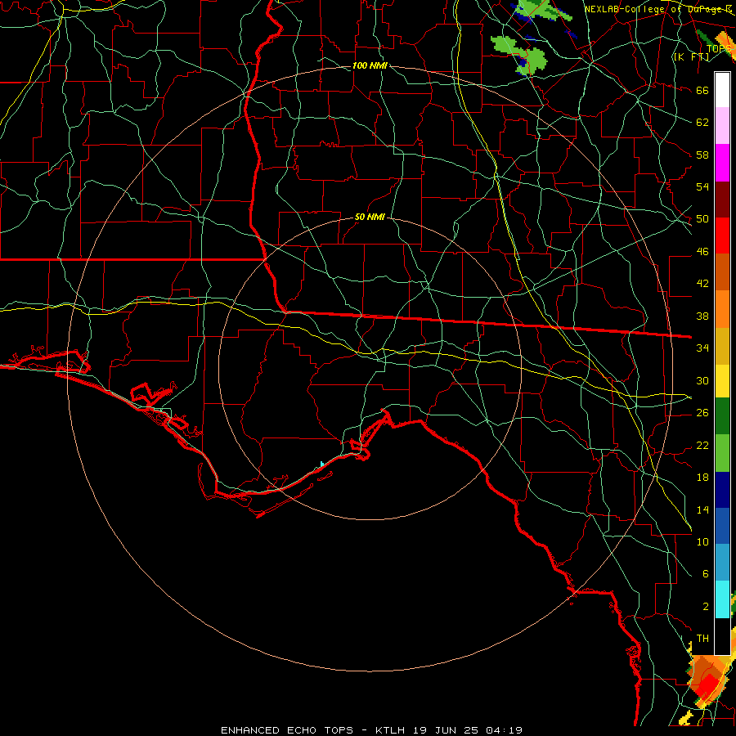Click the burnt orange swatch on the color scale
The image size is (736, 736).
[x=722, y=272]
